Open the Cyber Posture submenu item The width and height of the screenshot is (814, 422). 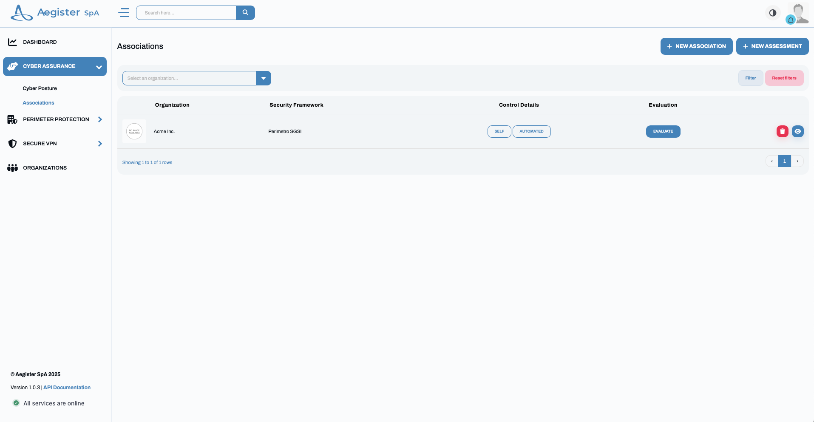(x=40, y=88)
